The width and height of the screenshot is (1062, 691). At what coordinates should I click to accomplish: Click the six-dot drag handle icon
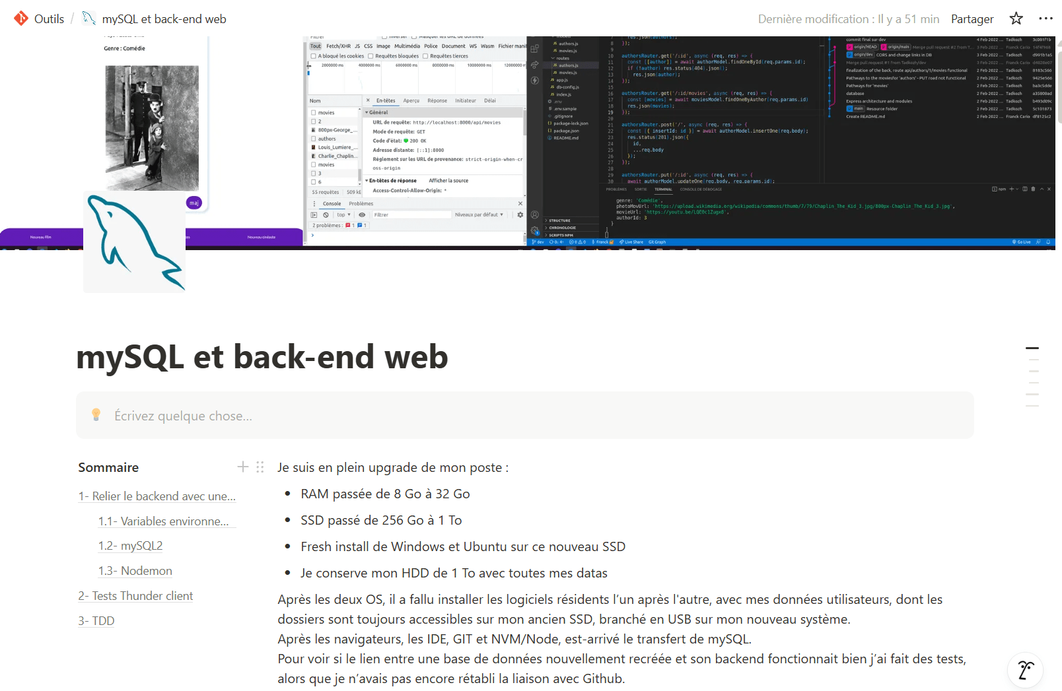(260, 467)
